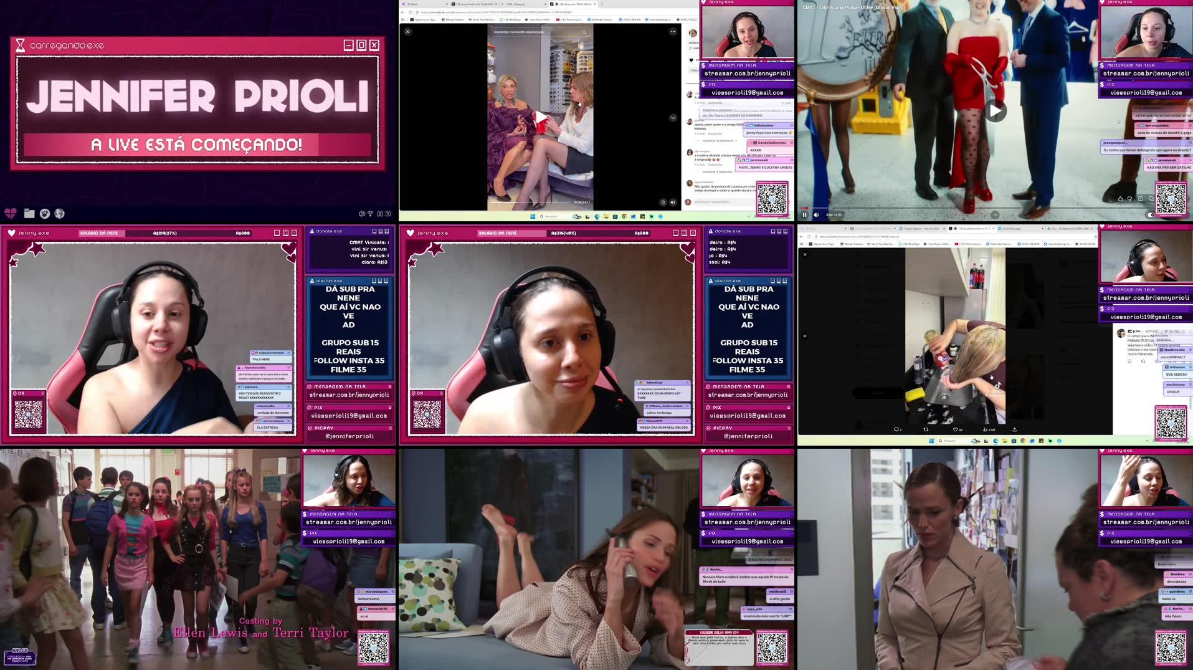Click the 'SALÁRIO DA NENÊ' bar showing R$316(40%)
This screenshot has width=1193, height=670.
click(565, 233)
